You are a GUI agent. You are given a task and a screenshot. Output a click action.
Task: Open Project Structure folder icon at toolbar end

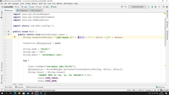point(167,7)
